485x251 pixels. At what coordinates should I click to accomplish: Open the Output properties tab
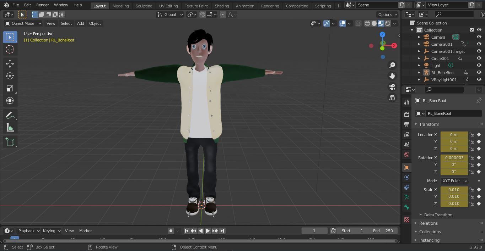click(x=407, y=124)
